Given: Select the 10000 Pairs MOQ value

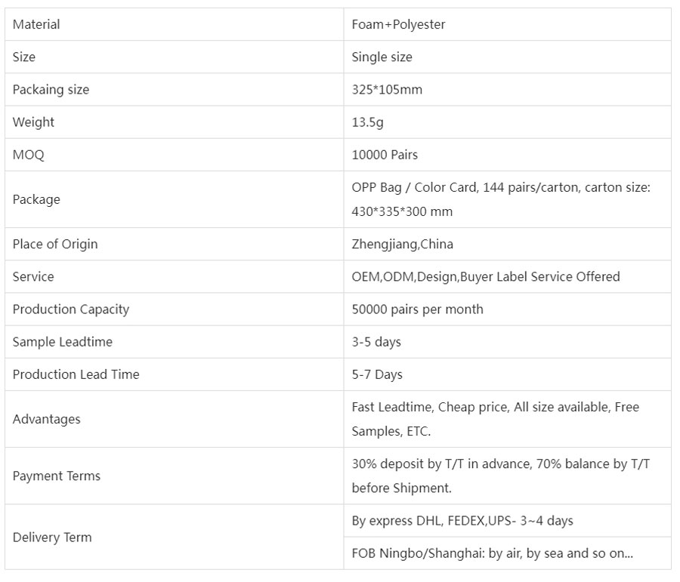Looking at the screenshot, I should pos(385,155).
